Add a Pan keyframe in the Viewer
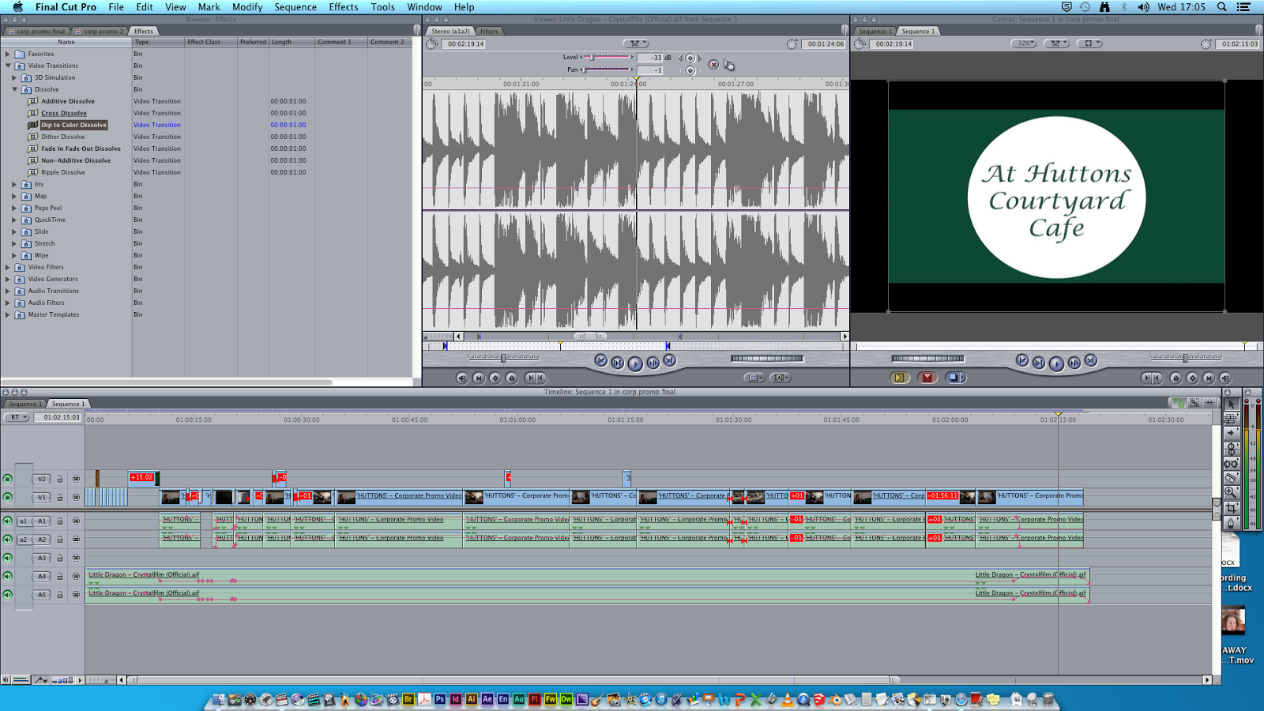The image size is (1264, 711). [690, 70]
